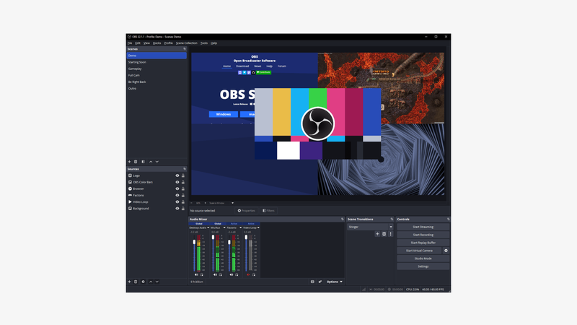The width and height of the screenshot is (577, 325).
Task: Hide the Browser source eye icon
Action: (177, 189)
